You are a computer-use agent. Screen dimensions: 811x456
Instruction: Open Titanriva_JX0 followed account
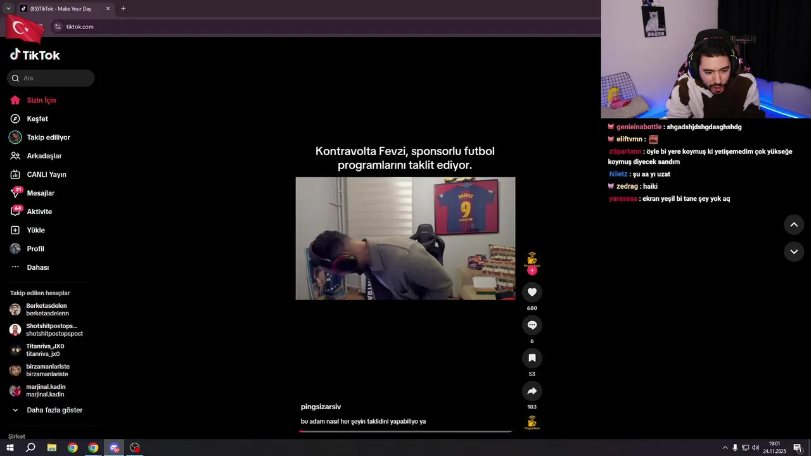[x=37, y=350]
